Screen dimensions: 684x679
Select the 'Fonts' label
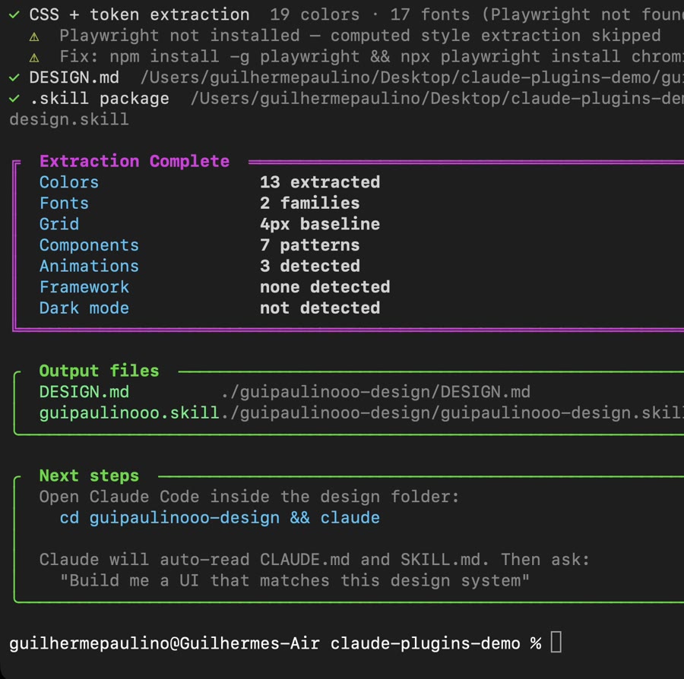[x=64, y=203]
